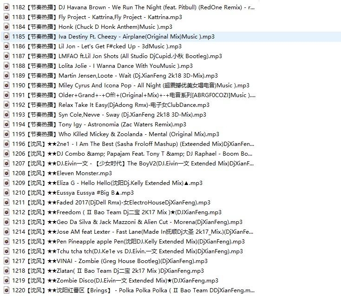Select Martin Jensen,Loote - Wait 3D-Mix file
Image resolution: width=341 pixels, height=296 pixels.
(x=115, y=76)
